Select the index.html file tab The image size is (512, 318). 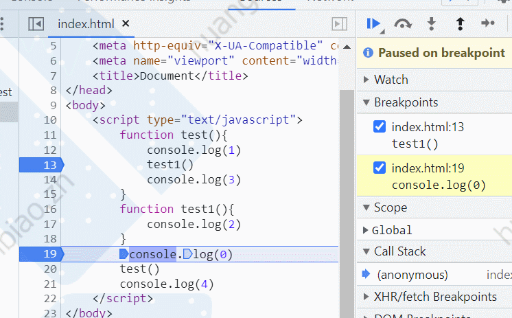point(86,24)
